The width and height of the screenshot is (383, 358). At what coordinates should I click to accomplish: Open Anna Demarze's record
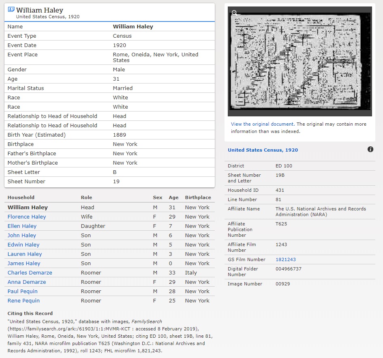click(x=27, y=282)
